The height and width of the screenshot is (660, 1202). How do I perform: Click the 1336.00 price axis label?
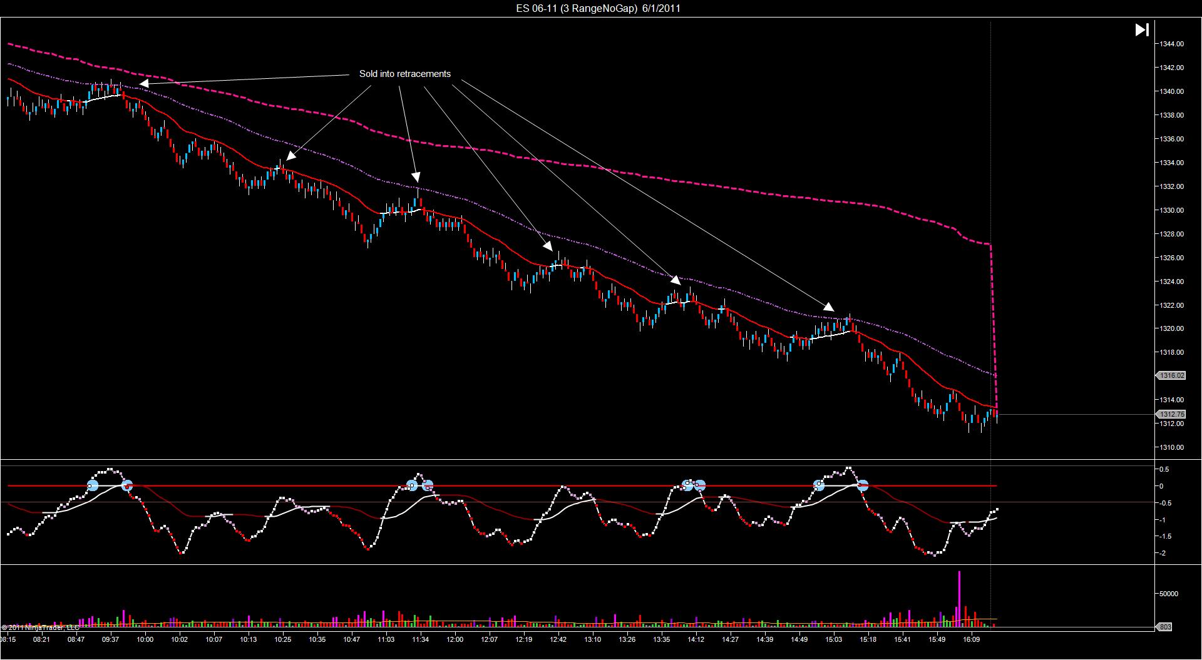[1171, 139]
